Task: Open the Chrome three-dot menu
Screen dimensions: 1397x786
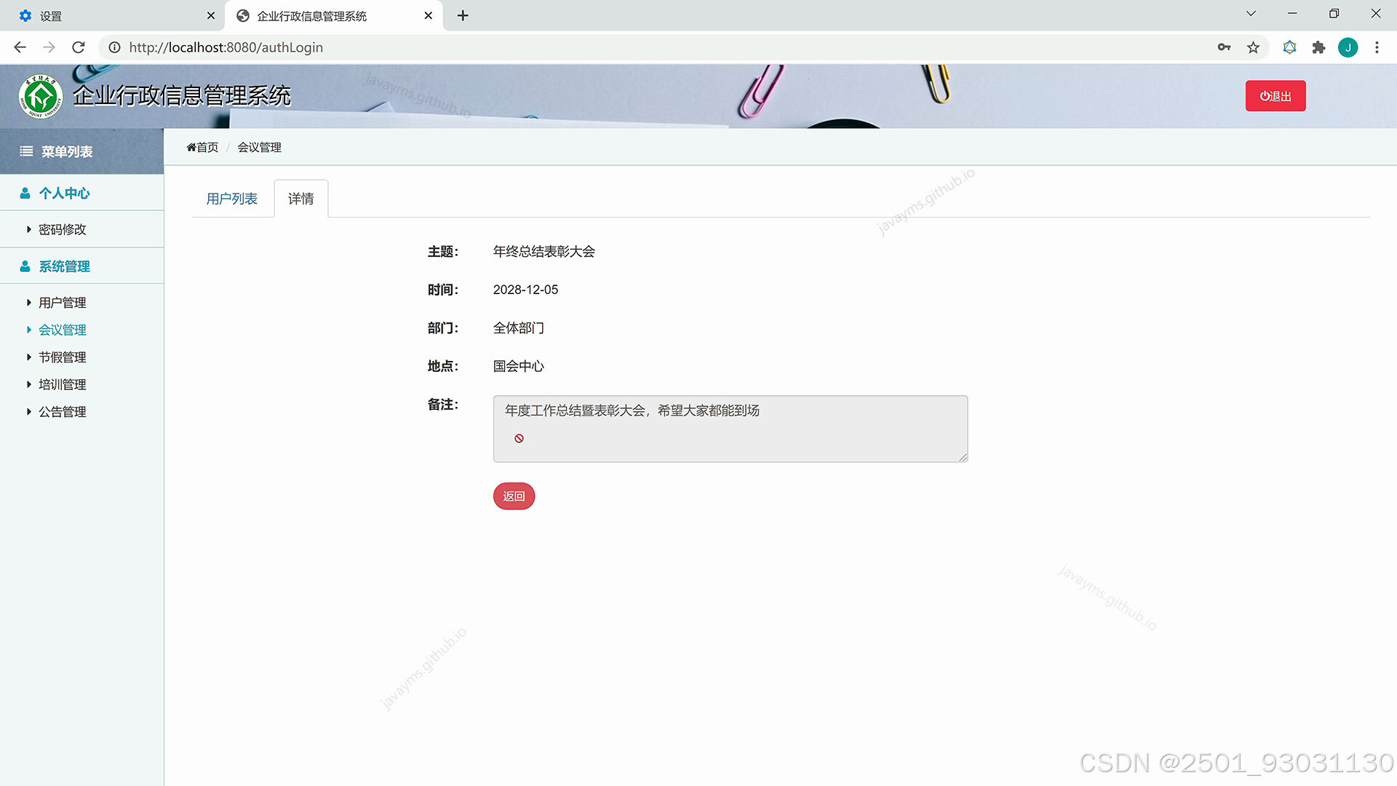Action: pyautogui.click(x=1377, y=47)
